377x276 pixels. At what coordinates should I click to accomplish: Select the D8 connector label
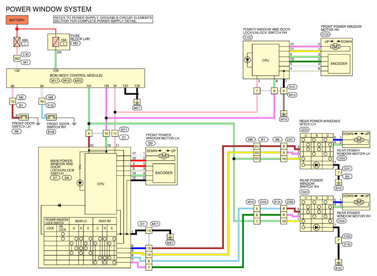click(67, 178)
